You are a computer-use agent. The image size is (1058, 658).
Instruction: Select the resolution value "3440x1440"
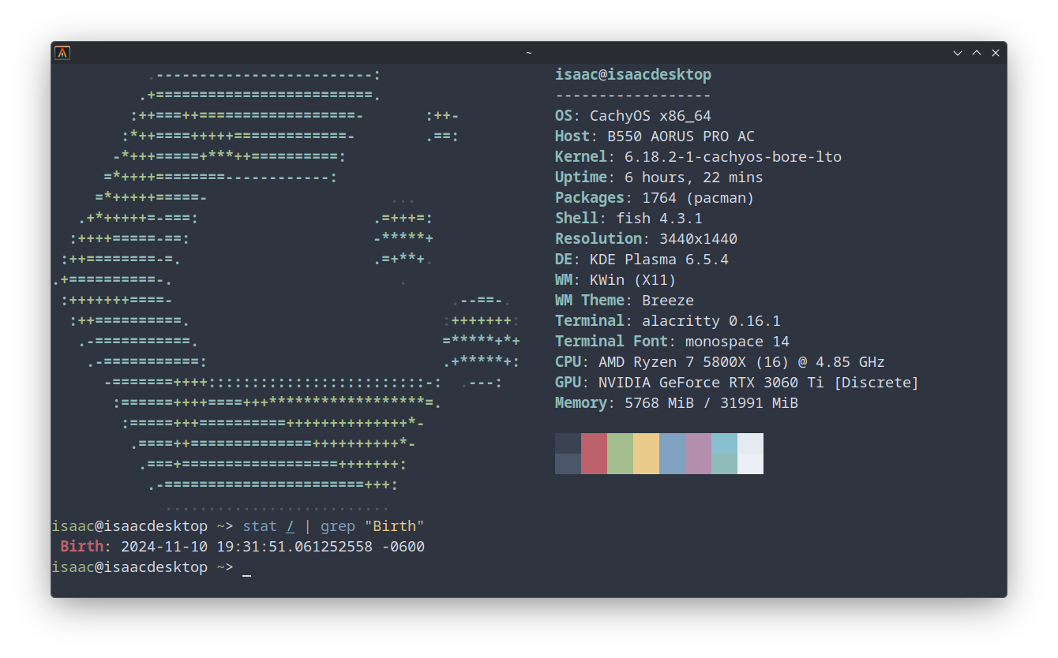point(699,239)
